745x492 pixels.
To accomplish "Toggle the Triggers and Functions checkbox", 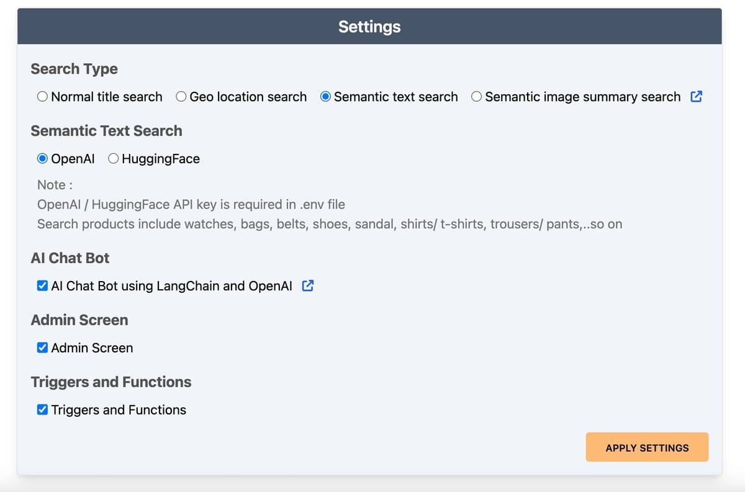I will tap(42, 409).
